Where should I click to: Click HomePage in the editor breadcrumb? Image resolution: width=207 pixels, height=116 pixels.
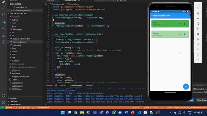click(74, 4)
